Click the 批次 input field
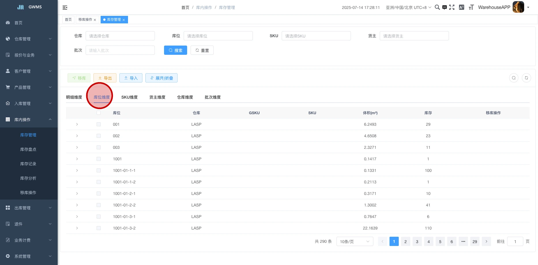This screenshot has height=265, width=538. pyautogui.click(x=120, y=50)
